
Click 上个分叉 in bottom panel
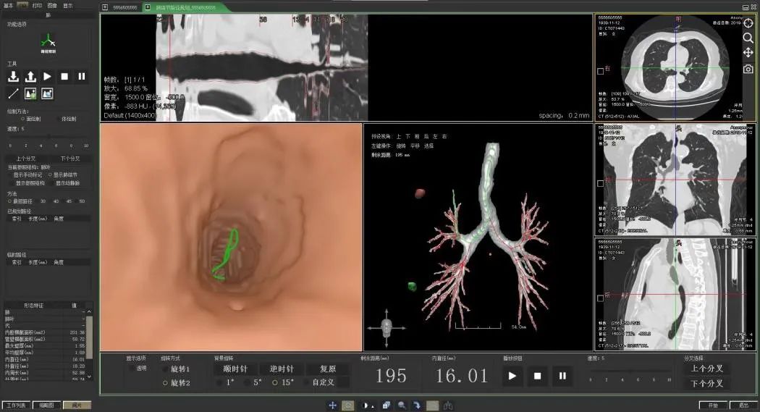(x=706, y=369)
